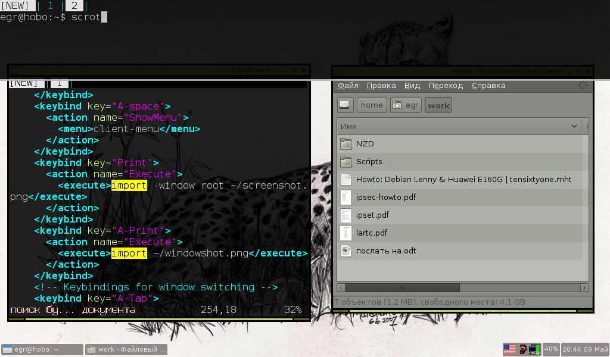Click the "~/windowshot.png" text in the editor
This screenshot has height=357, width=610.
tap(201, 253)
